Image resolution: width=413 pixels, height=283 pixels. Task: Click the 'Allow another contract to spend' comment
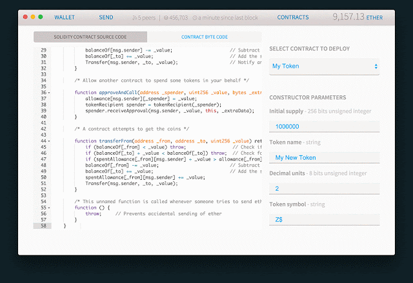tap(162, 81)
